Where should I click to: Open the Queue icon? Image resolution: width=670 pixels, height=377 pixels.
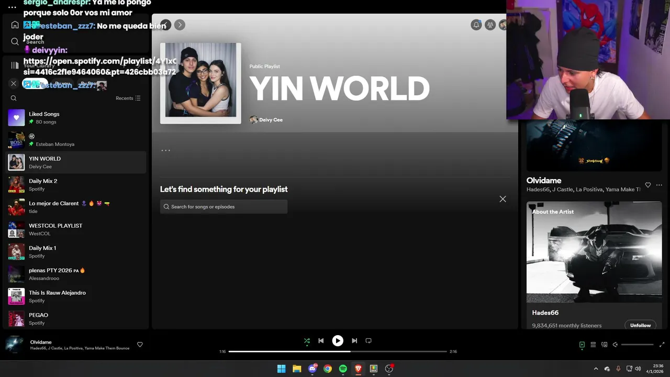[x=593, y=345]
